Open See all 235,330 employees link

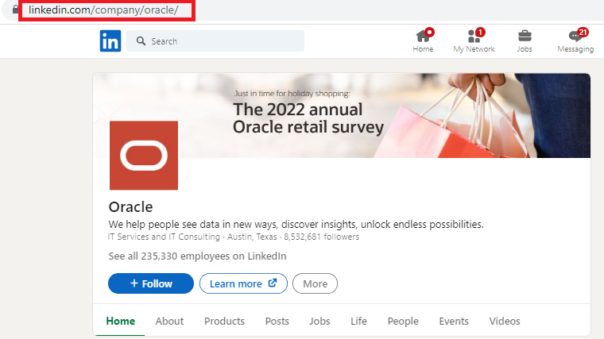coord(197,256)
